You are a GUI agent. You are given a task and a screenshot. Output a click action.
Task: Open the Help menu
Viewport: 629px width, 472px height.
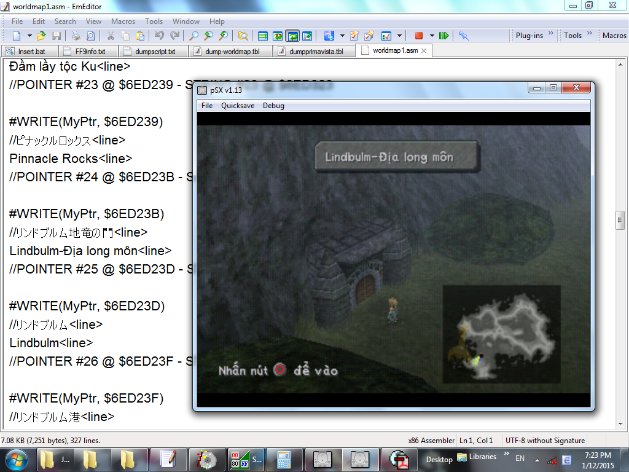[x=217, y=22]
